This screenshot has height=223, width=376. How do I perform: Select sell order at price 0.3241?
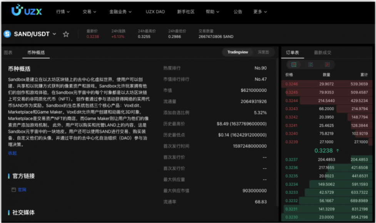click(327, 125)
